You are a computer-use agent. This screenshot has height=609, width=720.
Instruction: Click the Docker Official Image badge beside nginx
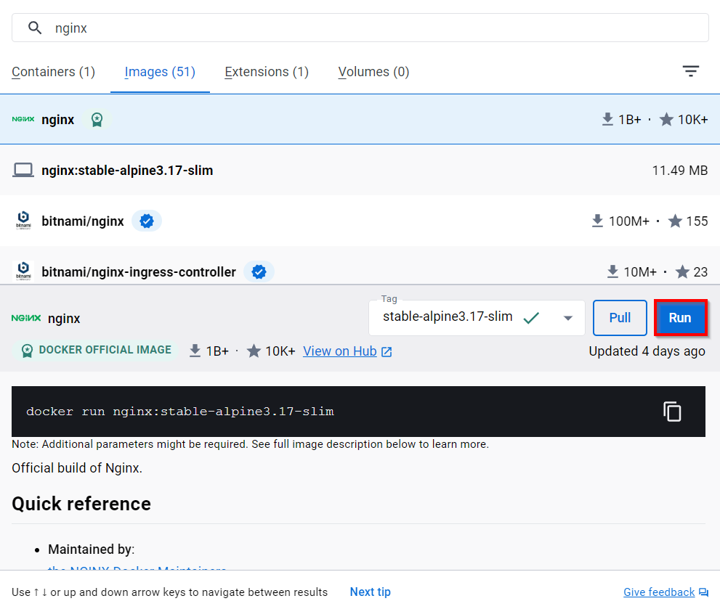[x=97, y=120]
